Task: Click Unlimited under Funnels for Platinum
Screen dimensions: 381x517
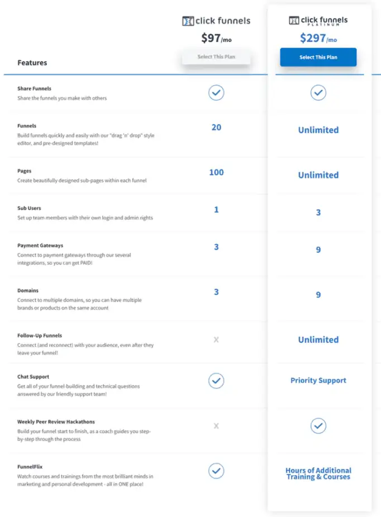Action: (318, 130)
